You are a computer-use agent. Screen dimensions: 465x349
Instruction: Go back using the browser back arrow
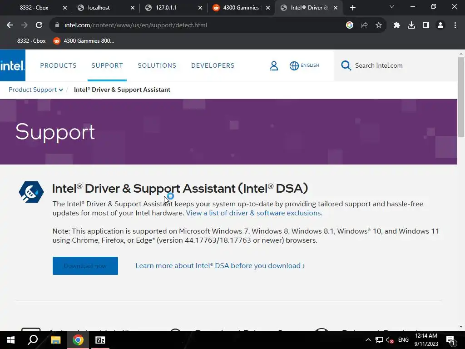click(x=10, y=25)
